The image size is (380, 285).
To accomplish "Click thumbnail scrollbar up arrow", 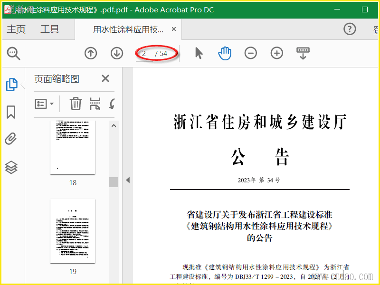I will pyautogui.click(x=114, y=126).
